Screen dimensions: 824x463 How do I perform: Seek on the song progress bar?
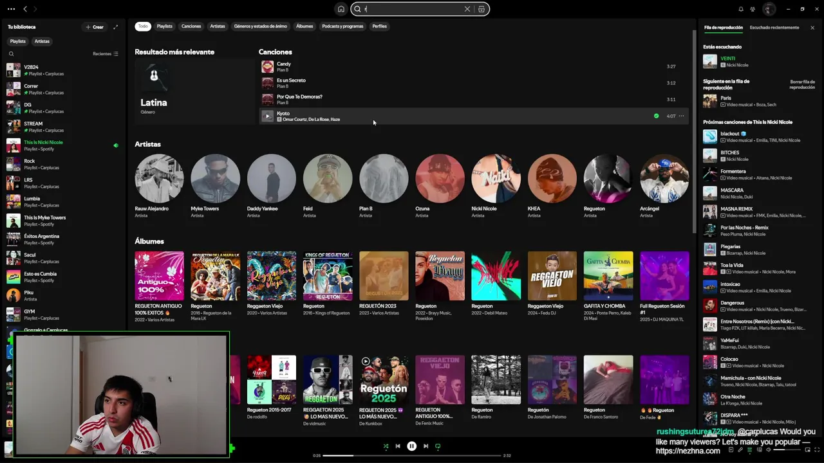(412, 455)
